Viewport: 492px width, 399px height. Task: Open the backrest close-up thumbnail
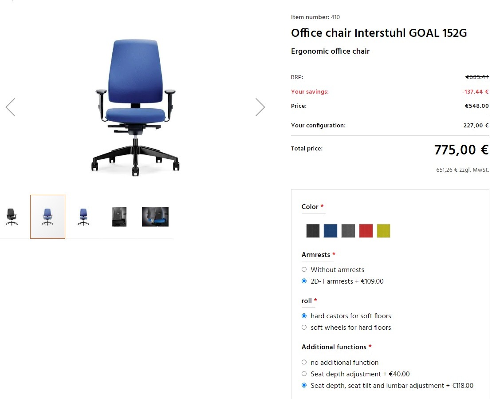[119, 217]
